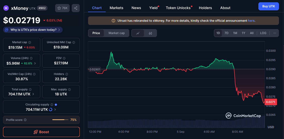Click the Vol/Mkt Cap (24h) info icon
The width and height of the screenshot is (284, 139).
coord(34,74)
